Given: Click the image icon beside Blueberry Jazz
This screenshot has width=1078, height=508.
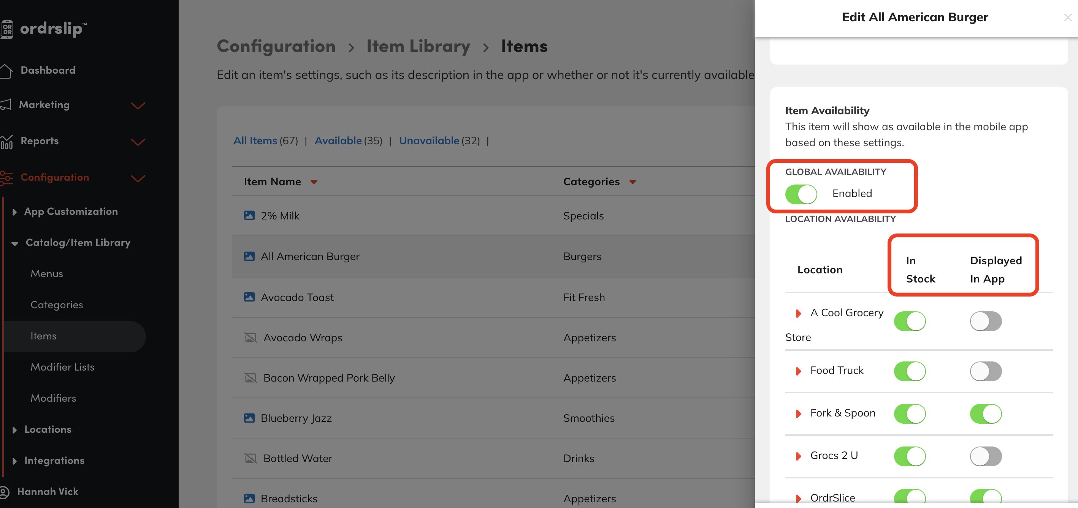Looking at the screenshot, I should 249,418.
